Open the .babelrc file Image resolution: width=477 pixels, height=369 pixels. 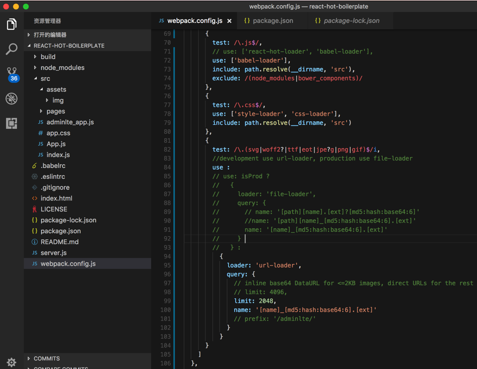click(53, 166)
